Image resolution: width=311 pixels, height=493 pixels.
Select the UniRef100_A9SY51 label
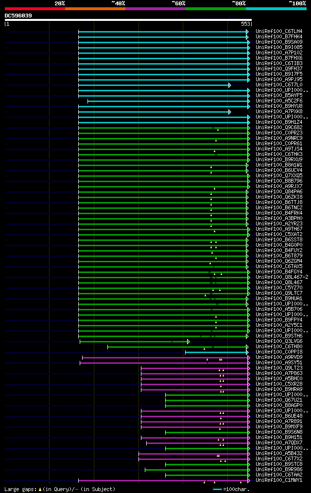[x=279, y=363]
